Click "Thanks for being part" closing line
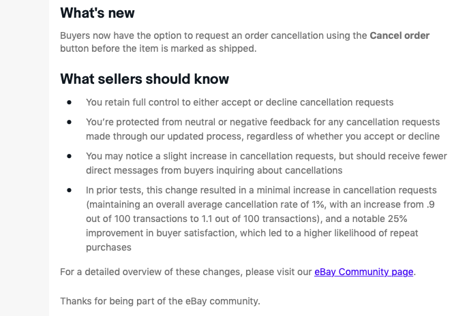This screenshot has height=316, width=454. (160, 300)
